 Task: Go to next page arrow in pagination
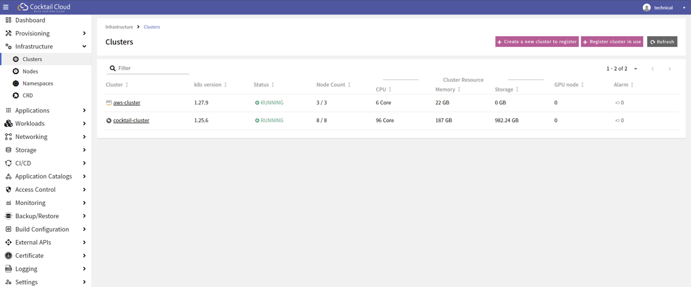pos(669,68)
